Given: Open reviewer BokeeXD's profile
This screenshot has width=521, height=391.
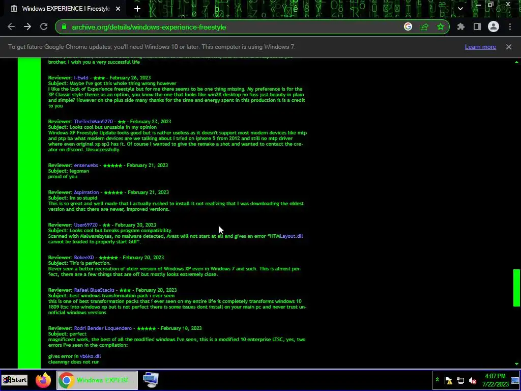Looking at the screenshot, I should coord(84,258).
